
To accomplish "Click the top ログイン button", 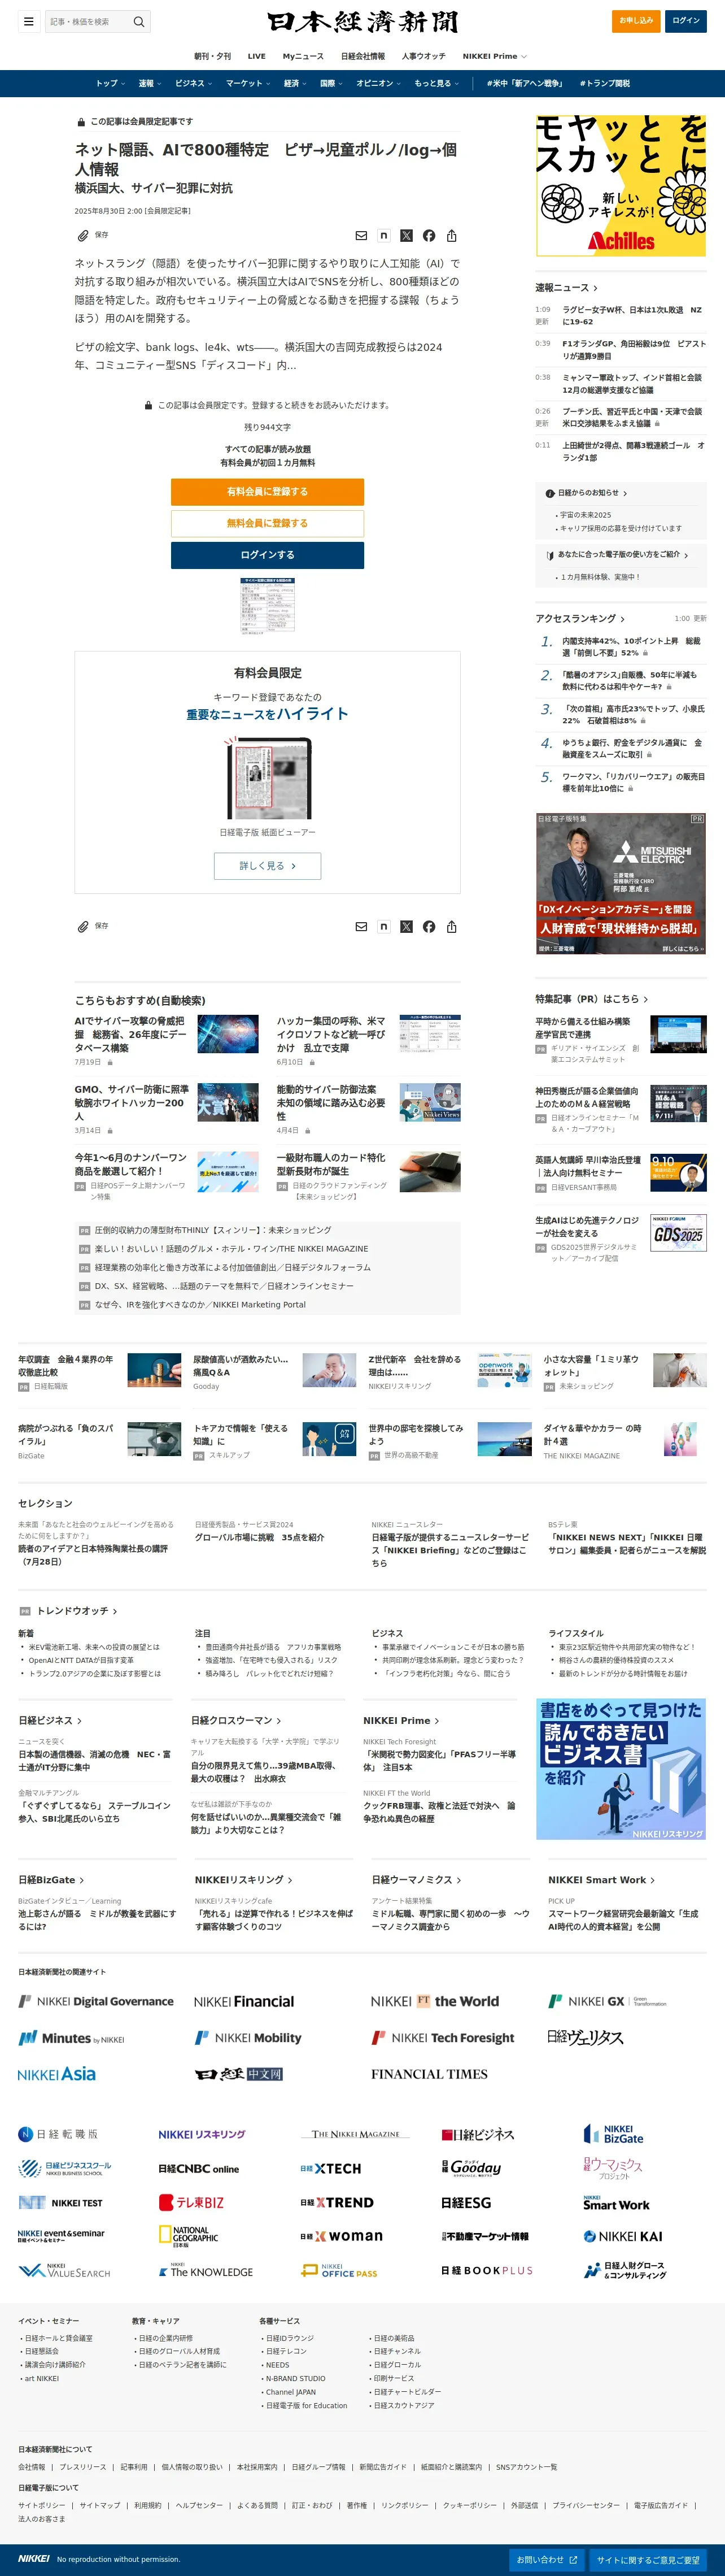I will [x=686, y=21].
